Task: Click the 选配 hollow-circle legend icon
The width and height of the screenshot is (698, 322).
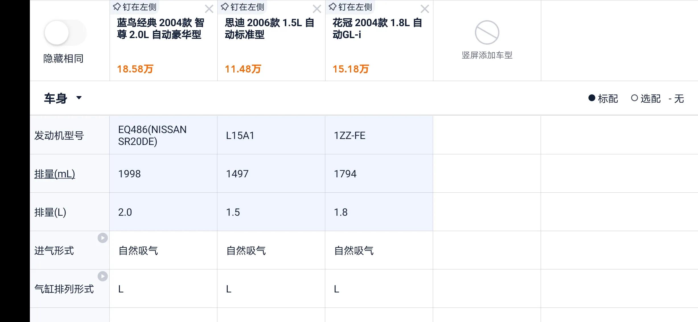Action: (x=635, y=99)
